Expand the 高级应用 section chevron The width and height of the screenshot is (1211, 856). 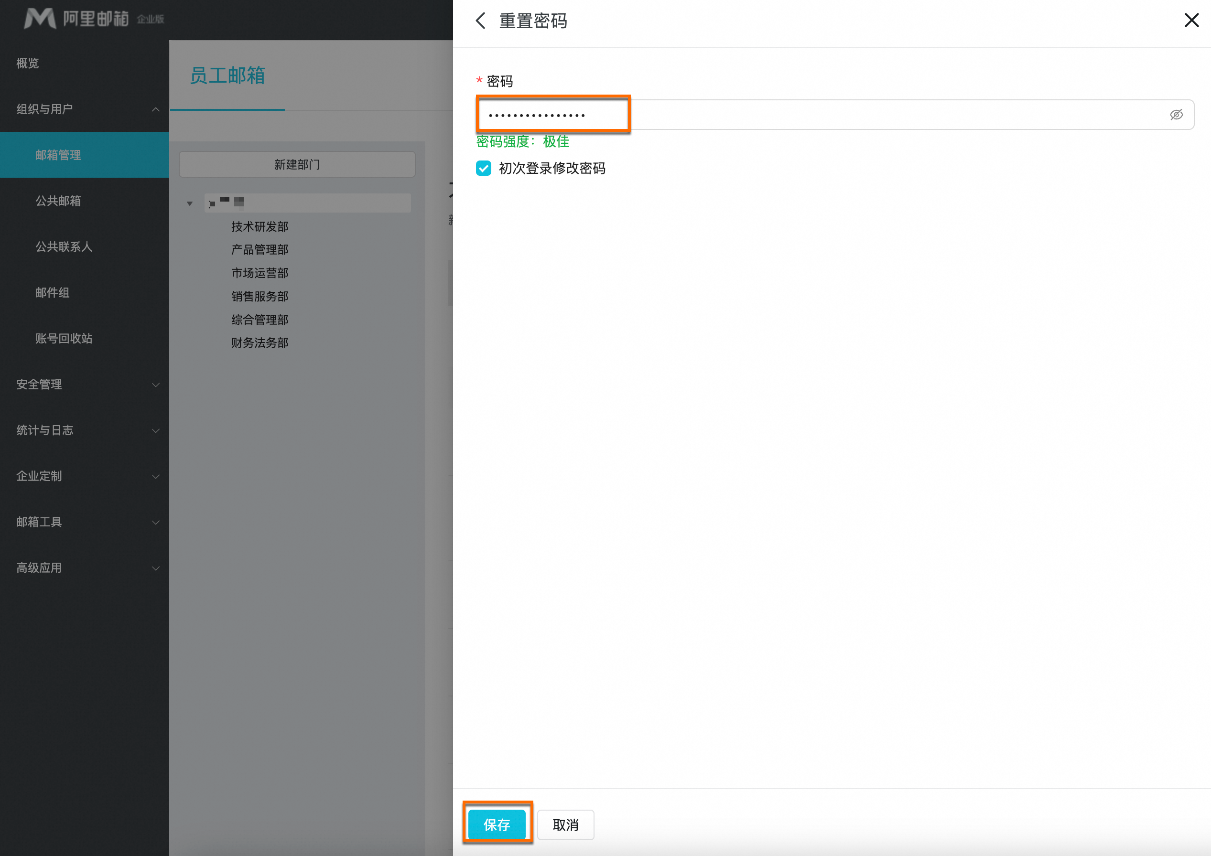156,568
